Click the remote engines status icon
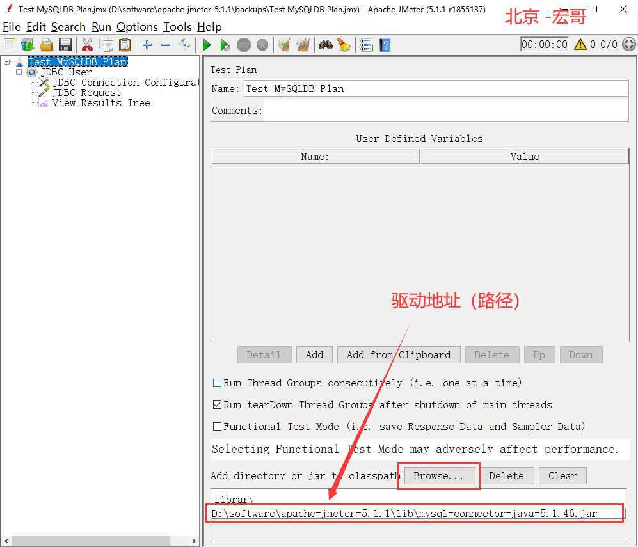 (x=628, y=44)
